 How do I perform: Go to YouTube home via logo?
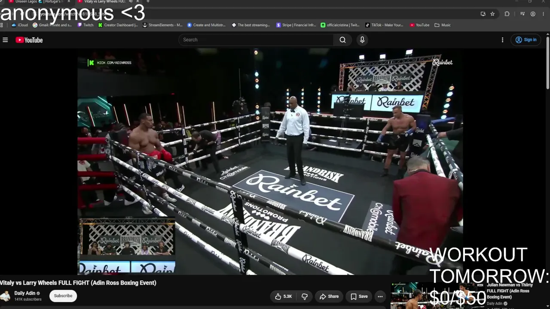coord(29,40)
